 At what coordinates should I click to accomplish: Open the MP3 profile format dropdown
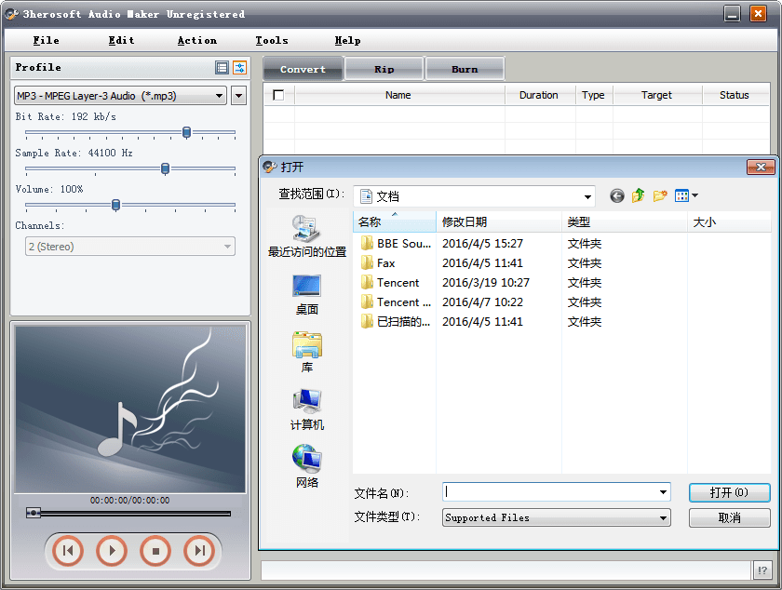[120, 96]
